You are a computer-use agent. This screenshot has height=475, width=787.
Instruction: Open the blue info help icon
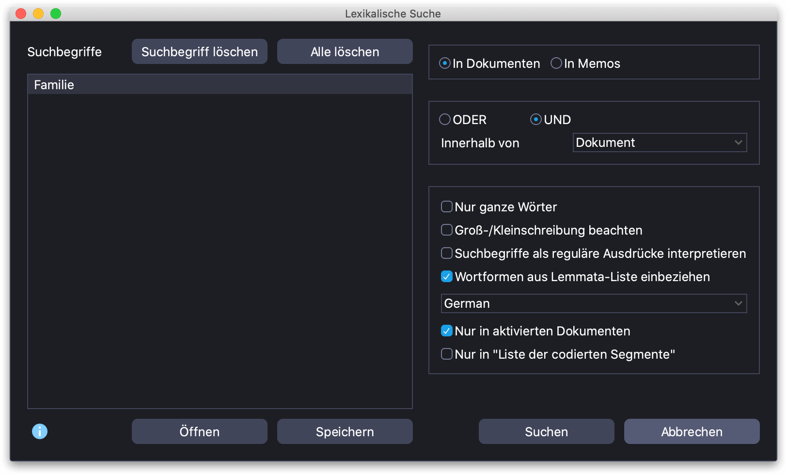click(40, 431)
